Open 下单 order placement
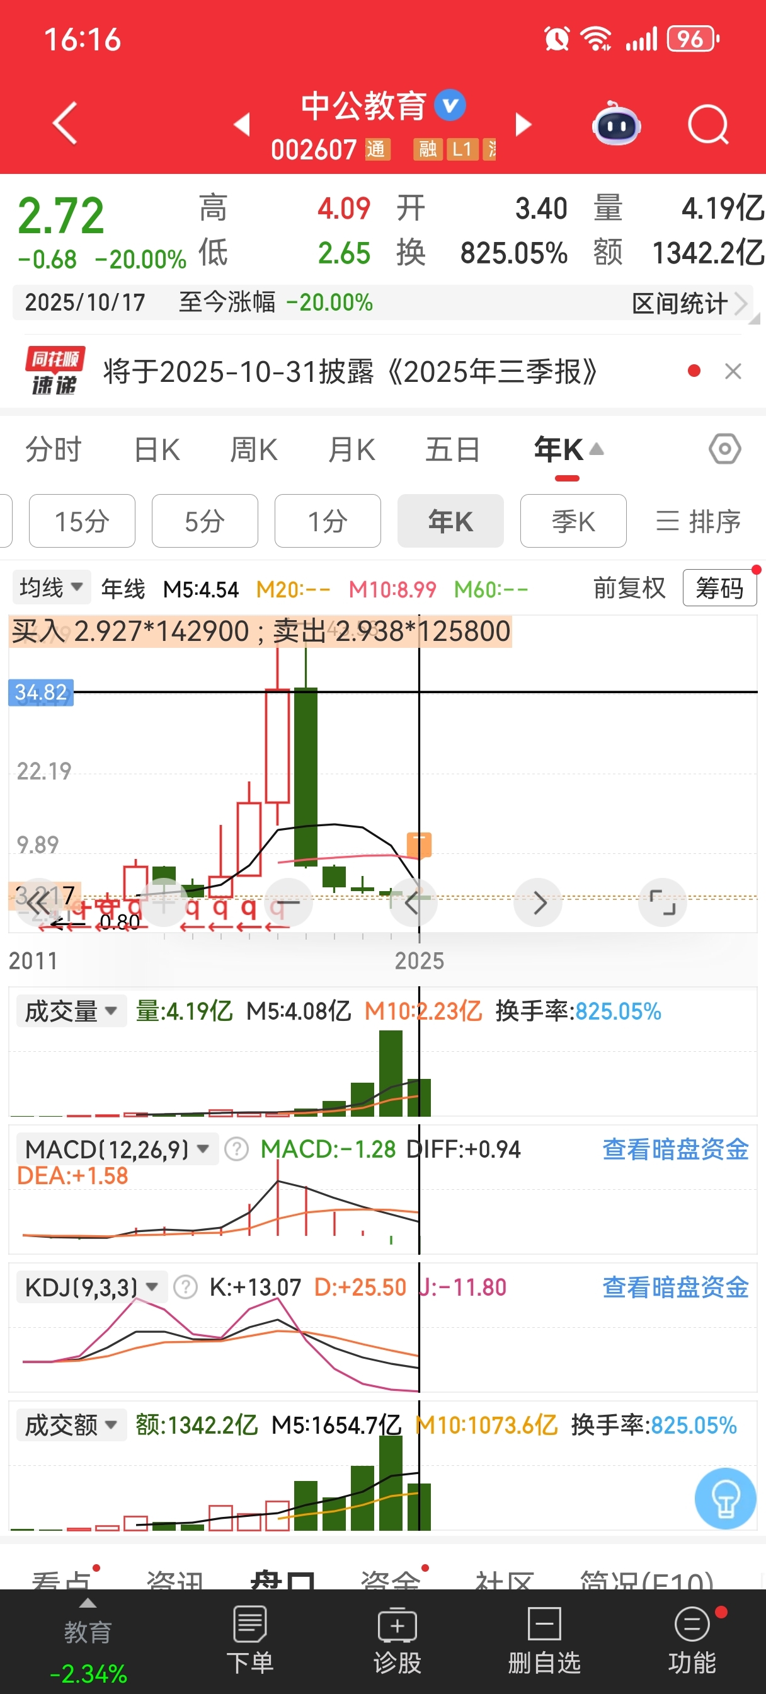 coord(250,1640)
